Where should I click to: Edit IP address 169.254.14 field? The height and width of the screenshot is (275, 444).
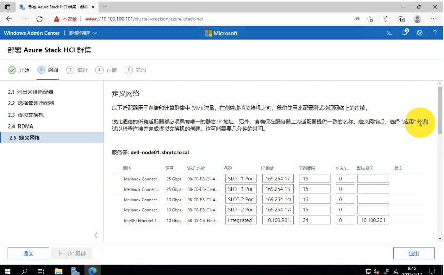click(x=278, y=199)
